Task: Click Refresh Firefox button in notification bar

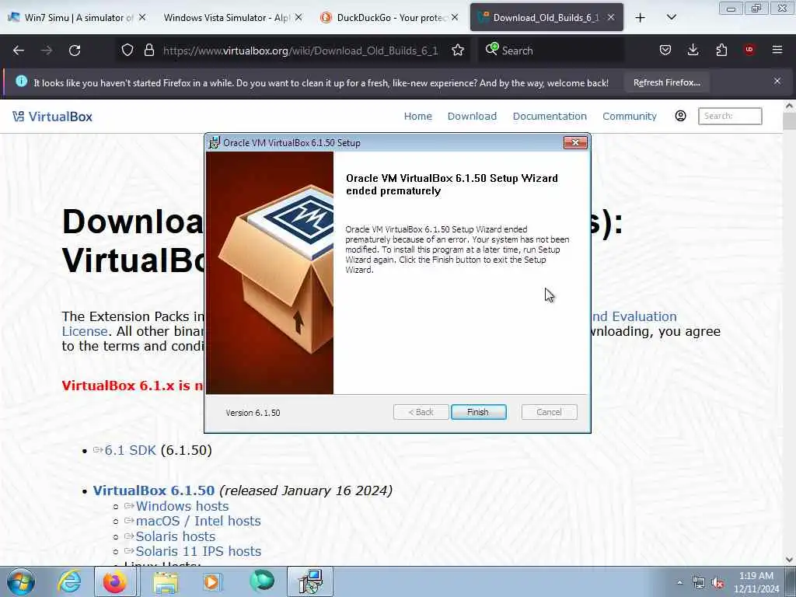Action: 666,82
